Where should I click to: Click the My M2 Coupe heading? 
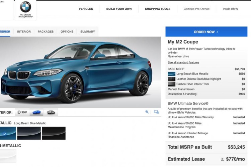click(183, 42)
